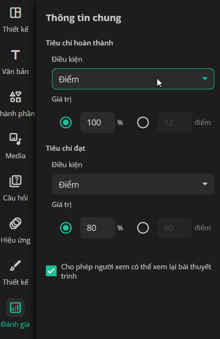This screenshot has width=220, height=339.
Task: Open the Thành phần shapes icon
Action: pyautogui.click(x=15, y=96)
